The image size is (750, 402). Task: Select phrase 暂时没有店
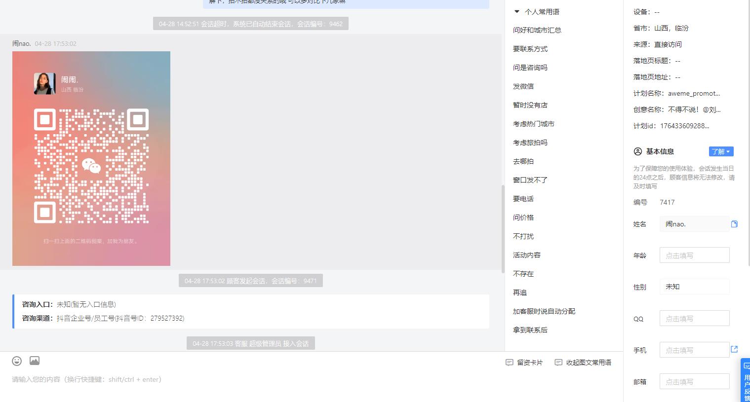(x=530, y=105)
